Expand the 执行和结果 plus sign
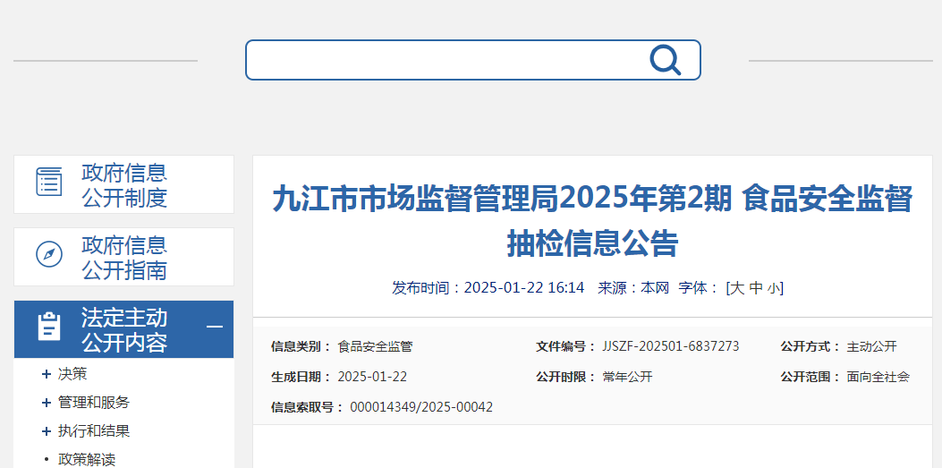This screenshot has width=942, height=468. (47, 431)
